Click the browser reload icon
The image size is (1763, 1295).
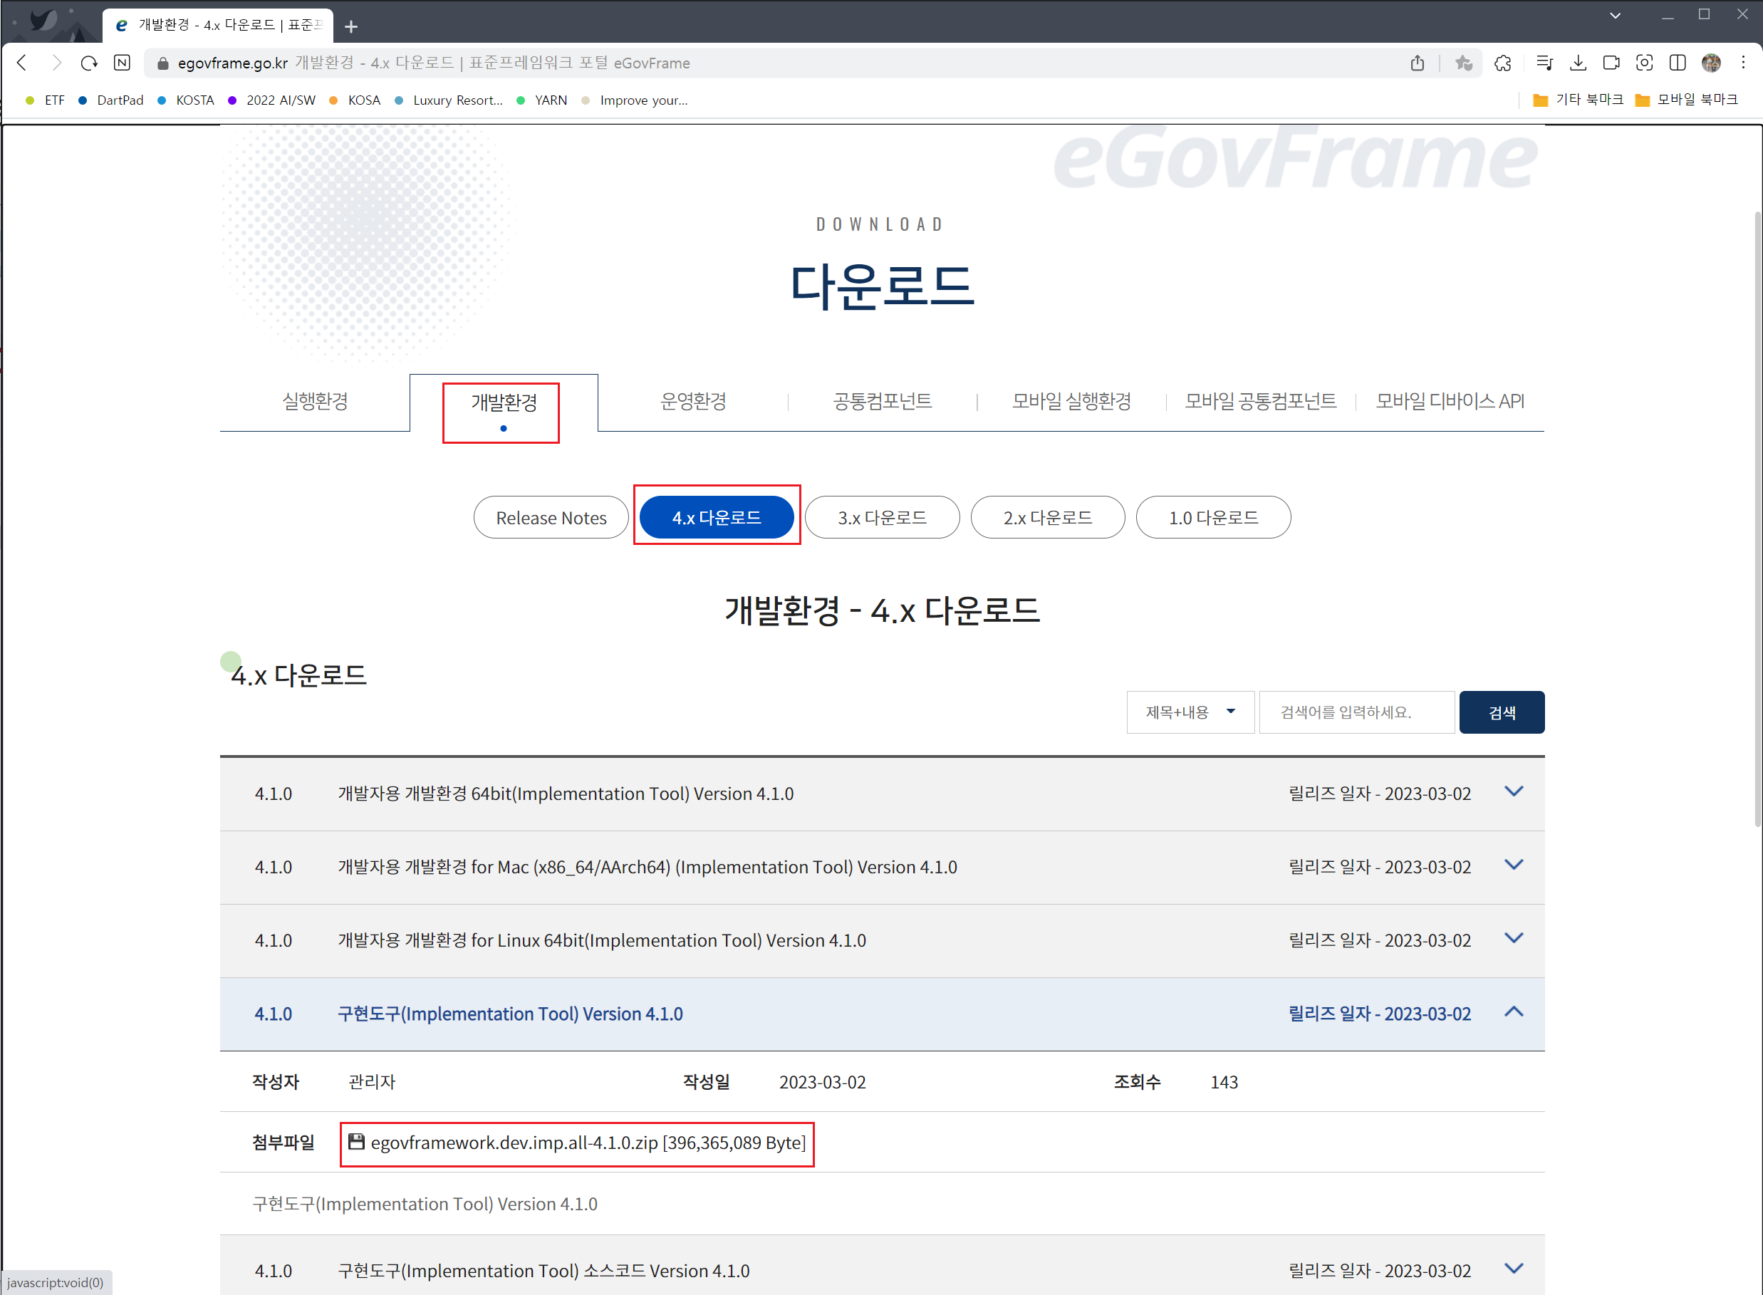point(88,63)
